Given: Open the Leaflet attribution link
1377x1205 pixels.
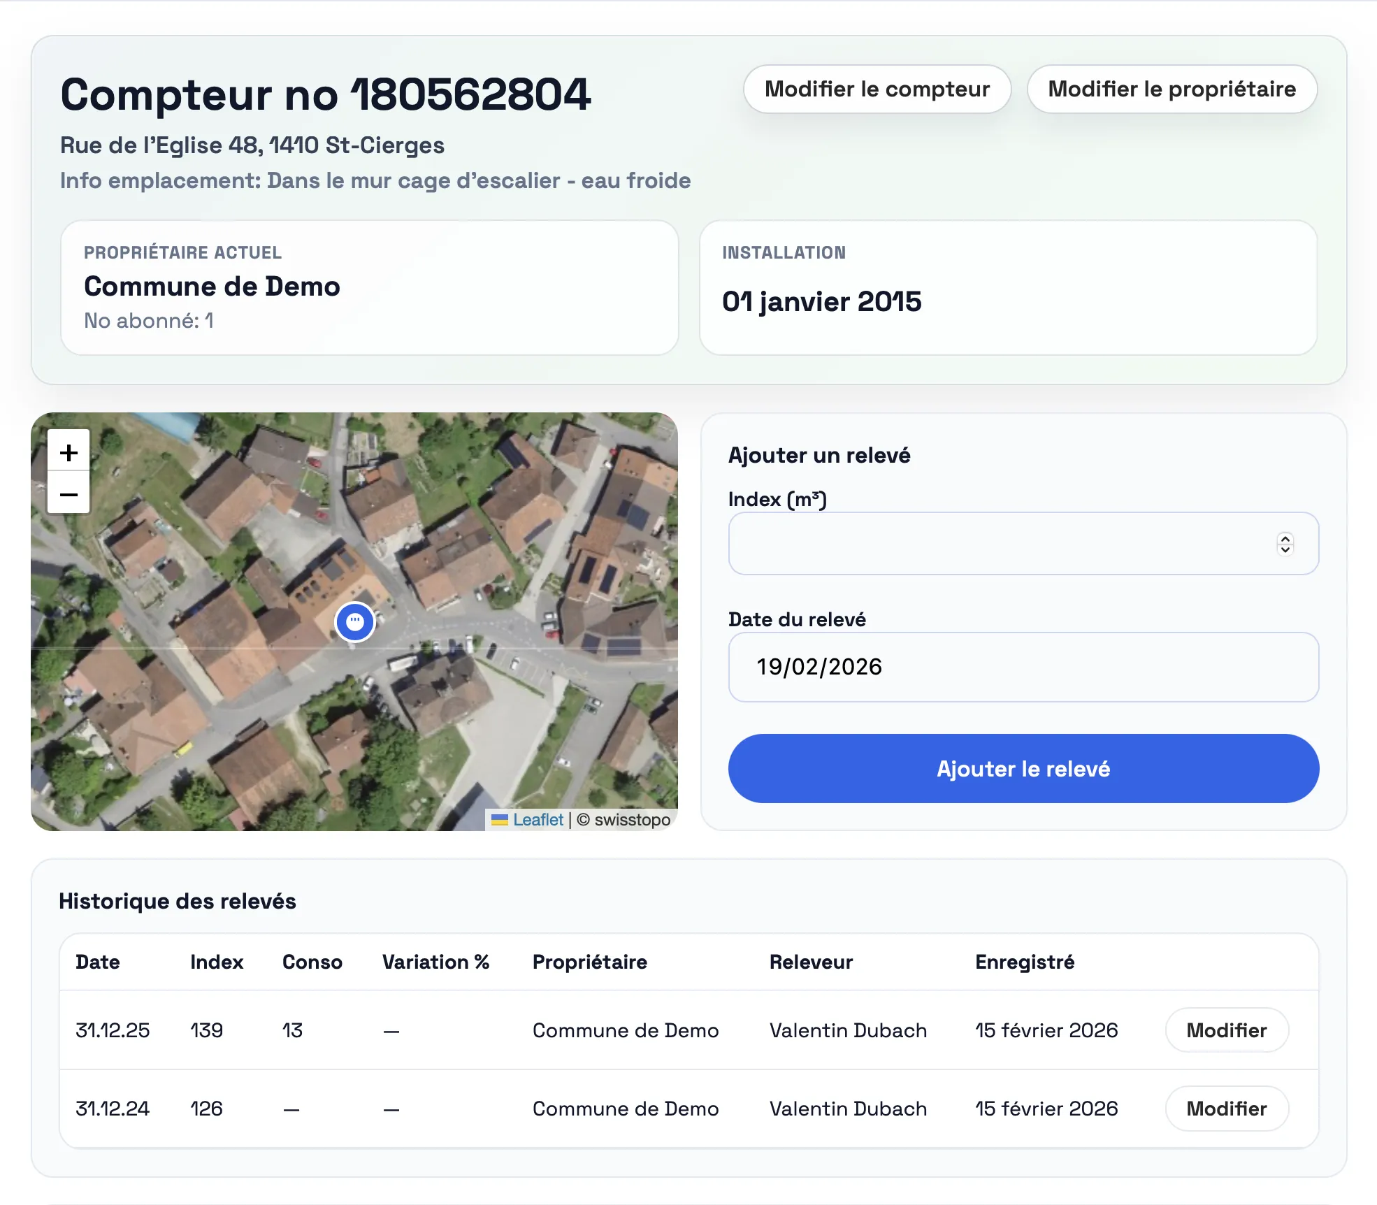Looking at the screenshot, I should coord(537,819).
